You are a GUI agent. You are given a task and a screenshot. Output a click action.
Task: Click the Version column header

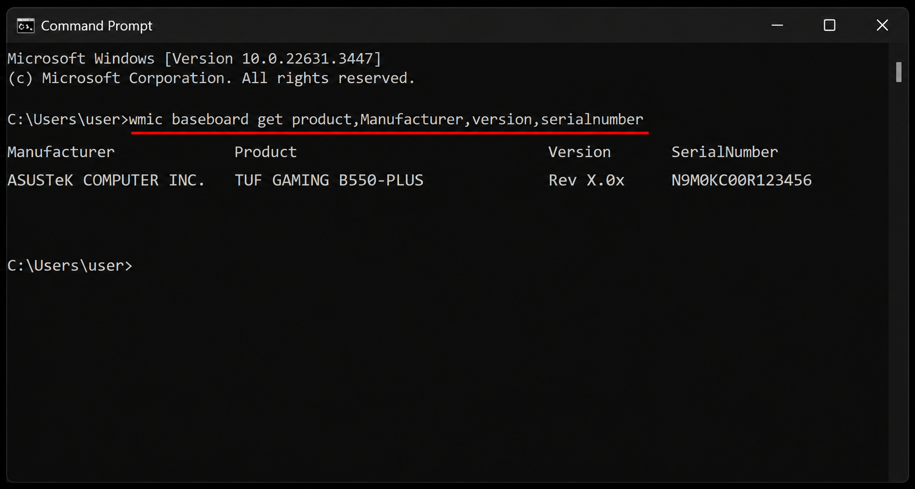click(580, 152)
